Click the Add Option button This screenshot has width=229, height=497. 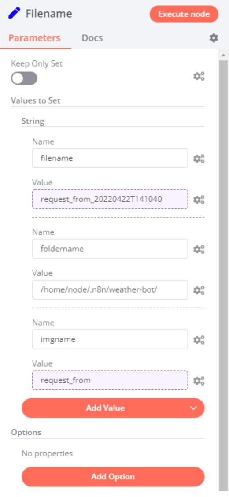[x=113, y=476]
